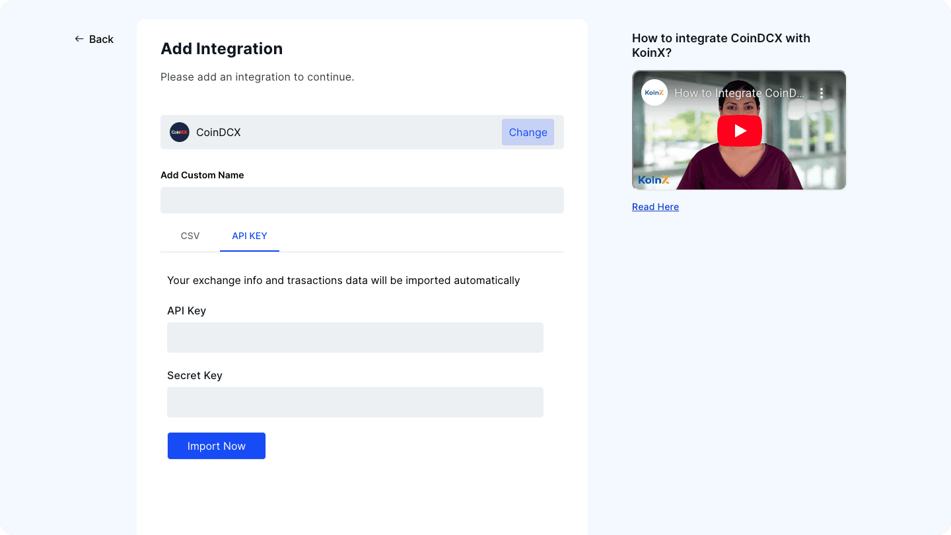Click the Change button to switch exchange
Viewport: 951px width, 535px height.
coord(528,132)
